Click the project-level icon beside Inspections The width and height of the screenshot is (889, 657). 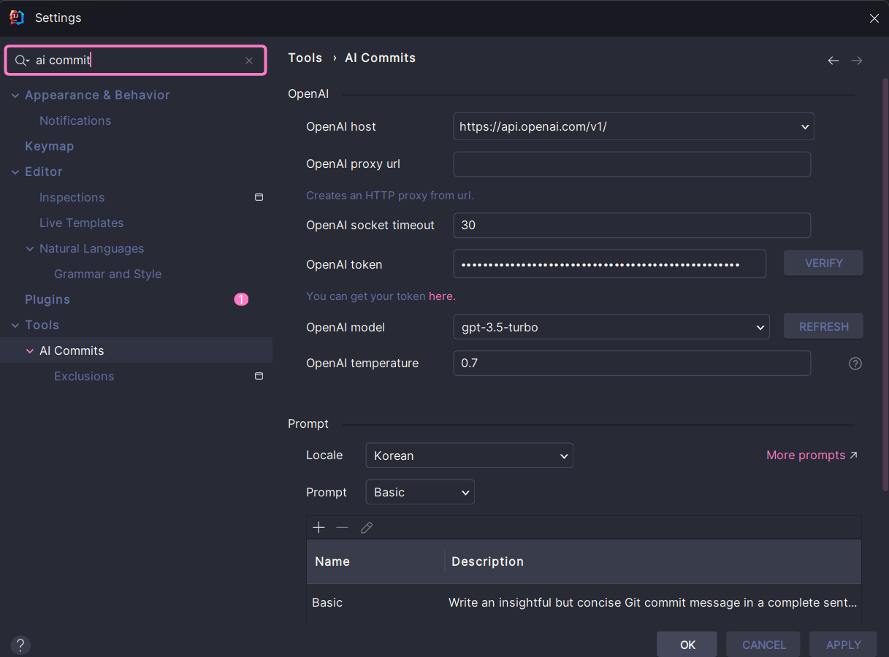(x=259, y=197)
